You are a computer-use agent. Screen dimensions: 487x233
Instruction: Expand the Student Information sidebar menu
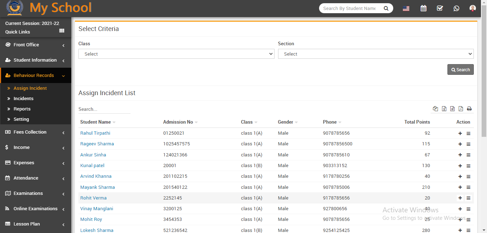point(36,60)
